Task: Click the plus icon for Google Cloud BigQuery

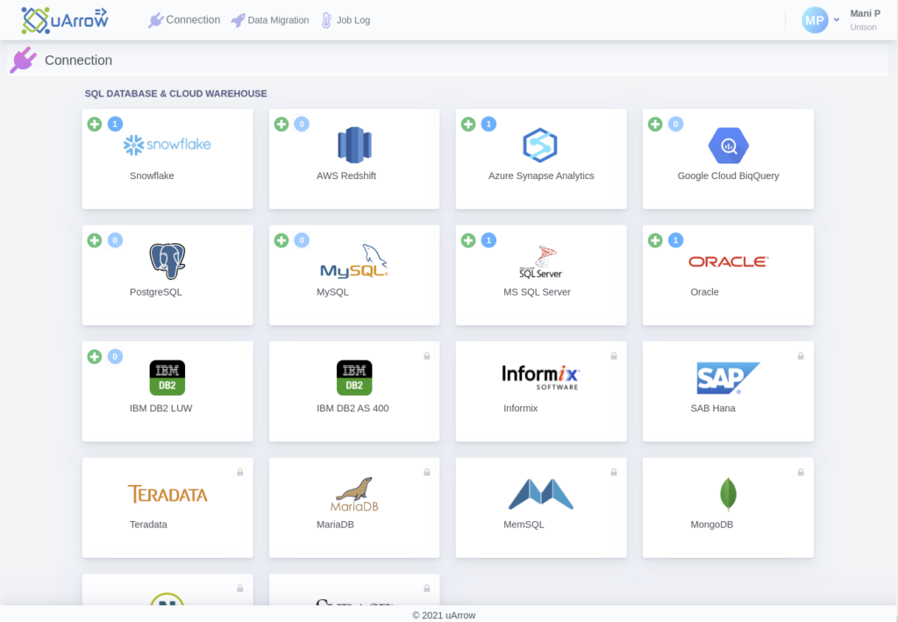Action: pyautogui.click(x=655, y=124)
